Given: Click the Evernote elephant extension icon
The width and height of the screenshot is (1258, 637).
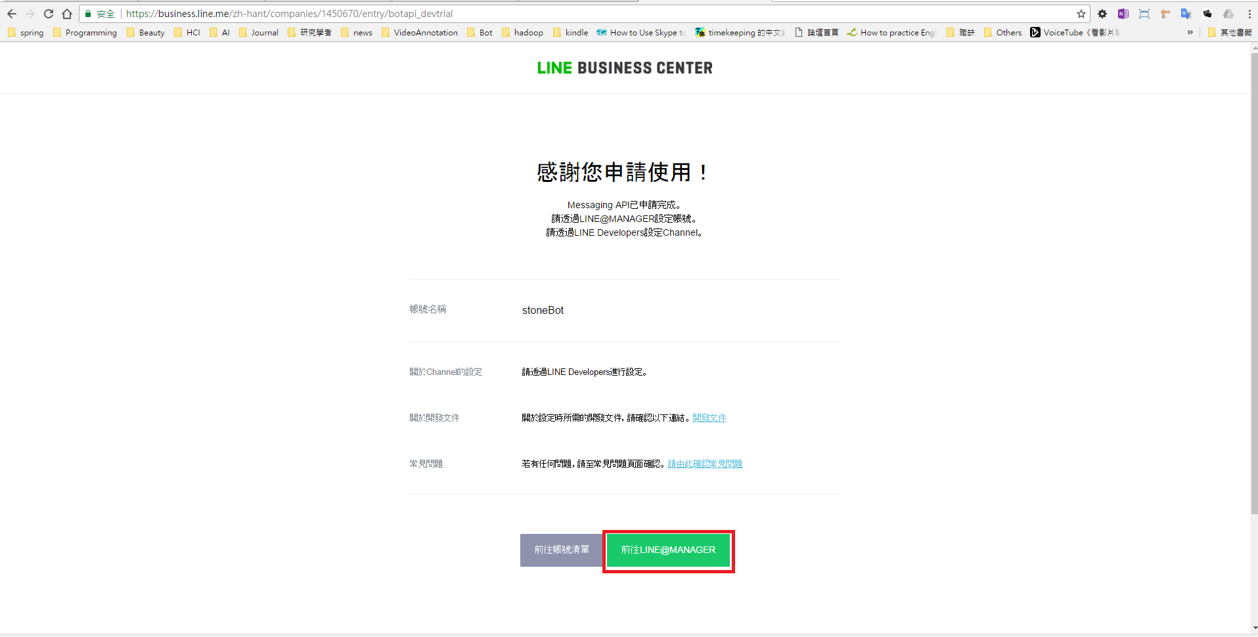Looking at the screenshot, I should [x=1207, y=14].
